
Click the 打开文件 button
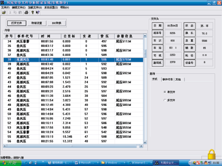pyautogui.click(x=17, y=23)
